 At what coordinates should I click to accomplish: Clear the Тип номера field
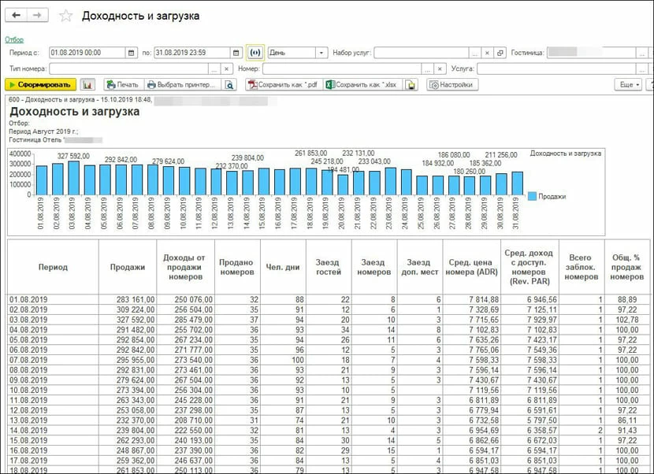[x=226, y=69]
